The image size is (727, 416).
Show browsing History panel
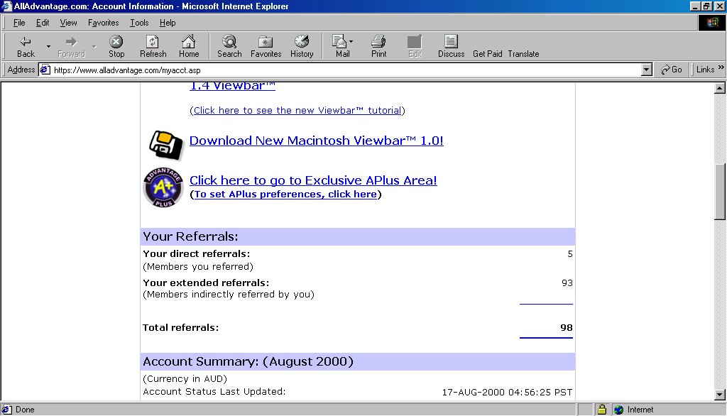pyautogui.click(x=302, y=46)
